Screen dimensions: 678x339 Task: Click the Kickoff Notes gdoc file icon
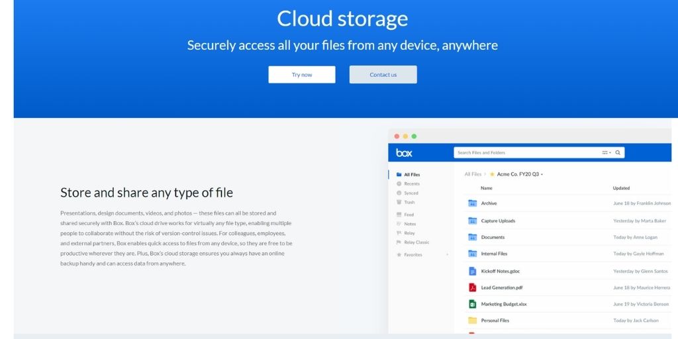pos(472,271)
